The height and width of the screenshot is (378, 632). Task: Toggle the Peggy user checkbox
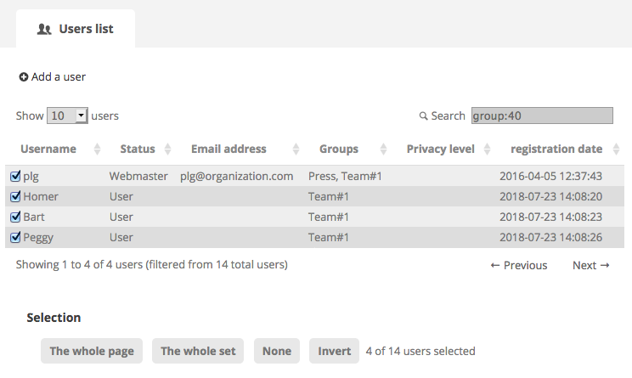pyautogui.click(x=15, y=237)
